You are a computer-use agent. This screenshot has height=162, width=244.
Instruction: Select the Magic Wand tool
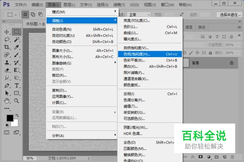pos(17,40)
